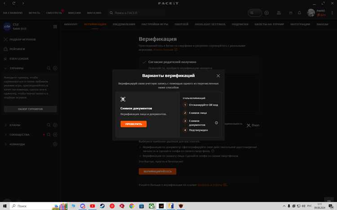337x210 pixels.
Task: Search communities with the СООБЩЕСТВА magnifier icon
Action: [49, 135]
